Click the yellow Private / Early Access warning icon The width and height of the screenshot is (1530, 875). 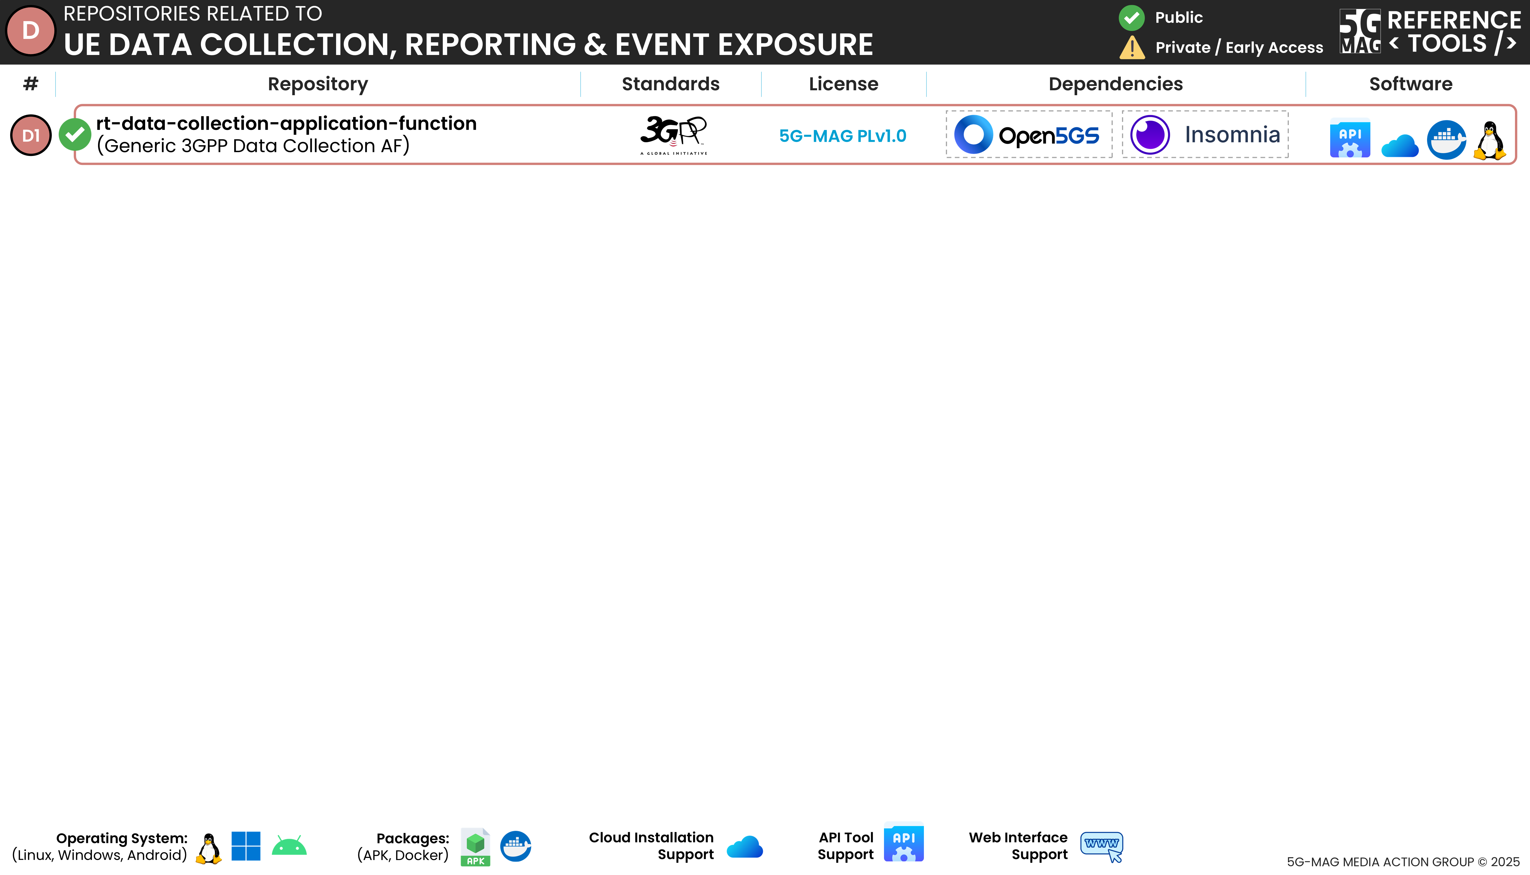pos(1132,47)
